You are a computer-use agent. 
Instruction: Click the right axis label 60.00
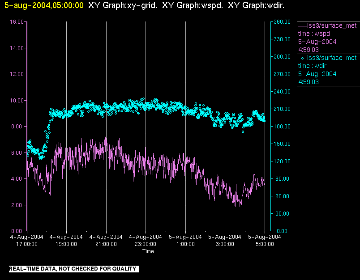pyautogui.click(x=283, y=196)
